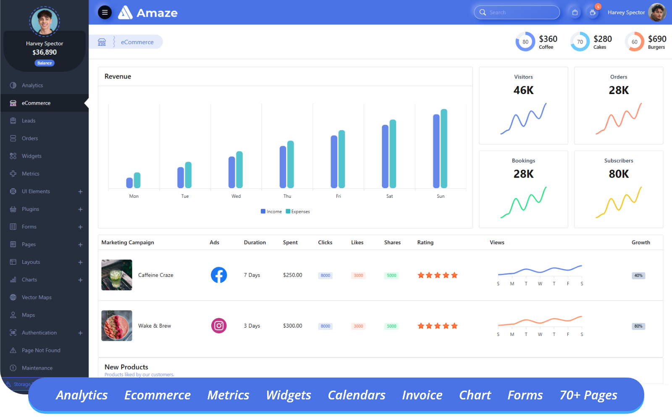The image size is (672, 420).
Task: Open the eCommerce item in the sidebar menu
Action: (x=37, y=103)
